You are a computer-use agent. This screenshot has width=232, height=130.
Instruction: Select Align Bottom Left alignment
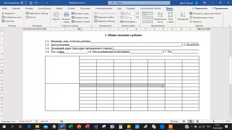[144, 22]
